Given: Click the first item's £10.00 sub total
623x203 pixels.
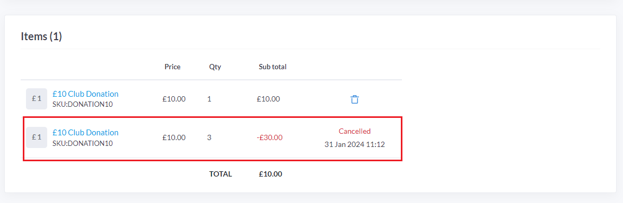Looking at the screenshot, I should click(x=268, y=99).
